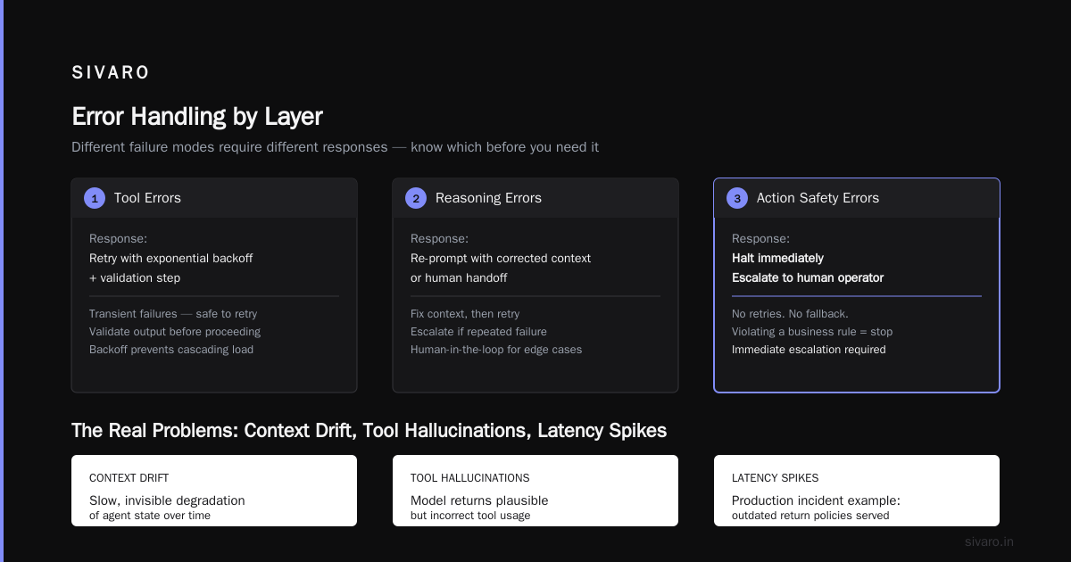Click 'Model returns plausible' text
This screenshot has width=1071, height=562.
479,500
